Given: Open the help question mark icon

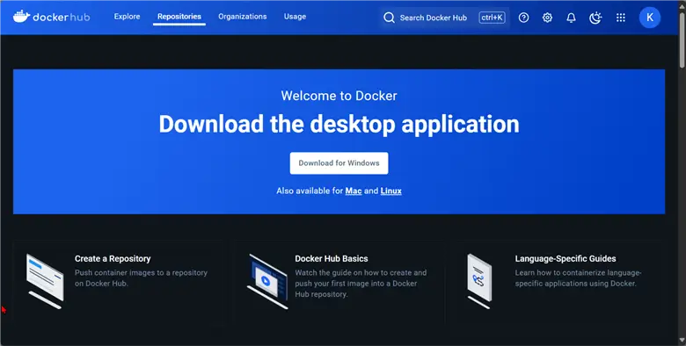Looking at the screenshot, I should coord(523,18).
